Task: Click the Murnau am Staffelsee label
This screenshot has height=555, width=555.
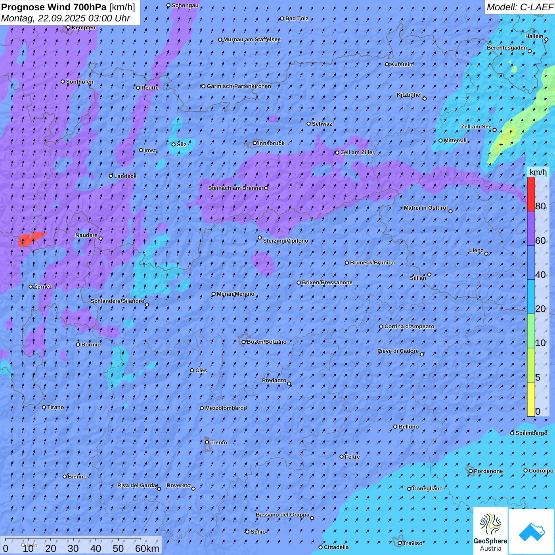Action: 252,39
